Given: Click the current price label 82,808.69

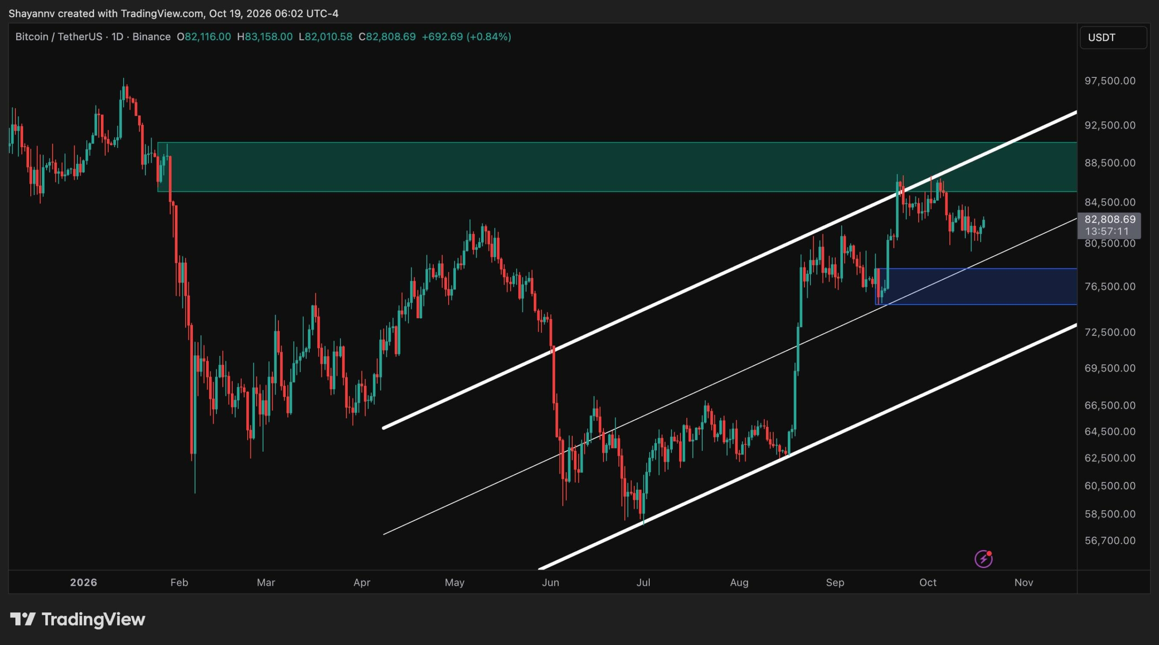Looking at the screenshot, I should click(x=1110, y=220).
